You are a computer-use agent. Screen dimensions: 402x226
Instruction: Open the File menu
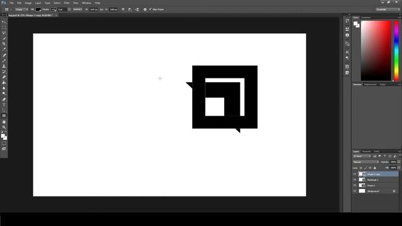[x=11, y=3]
